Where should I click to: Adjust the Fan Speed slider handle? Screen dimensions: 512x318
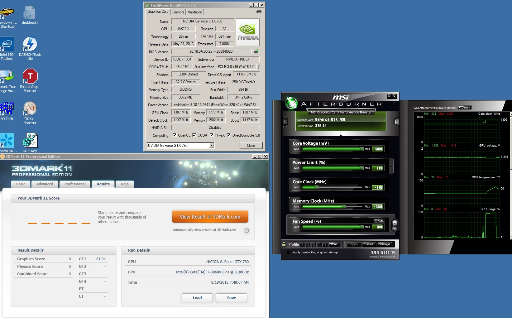point(362,227)
